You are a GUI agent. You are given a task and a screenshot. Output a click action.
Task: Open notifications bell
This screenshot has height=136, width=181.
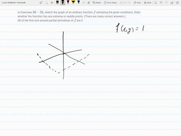(x=156, y=3)
